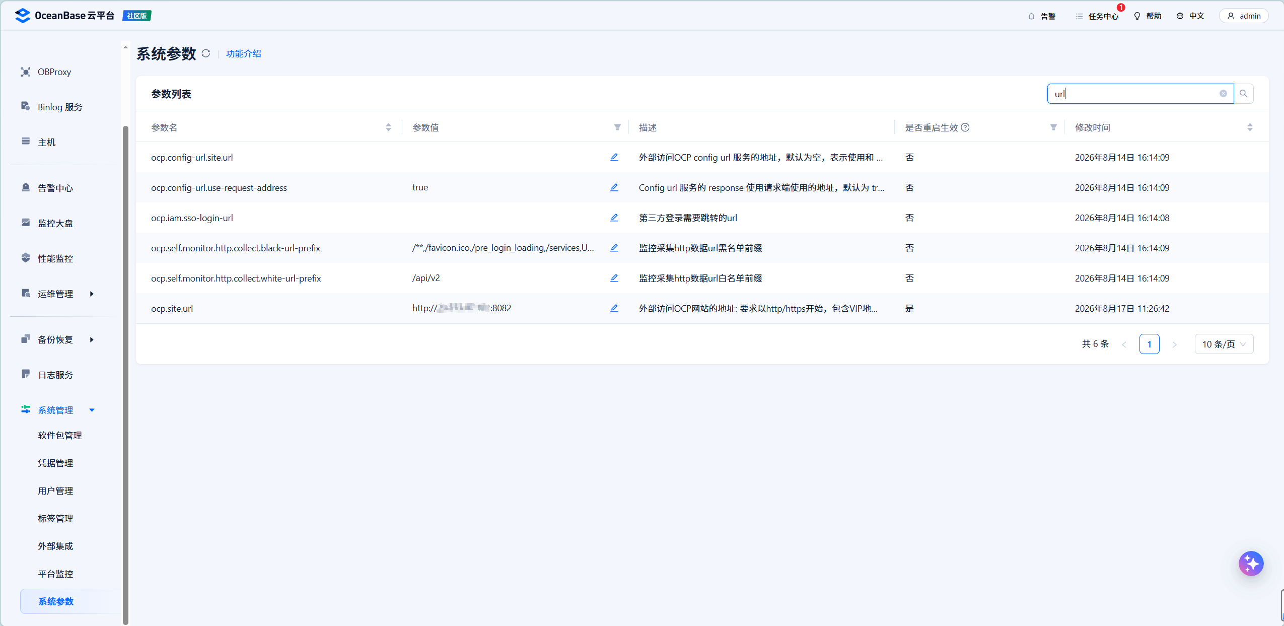
Task: Sort by the 参数名 column
Action: tap(388, 127)
